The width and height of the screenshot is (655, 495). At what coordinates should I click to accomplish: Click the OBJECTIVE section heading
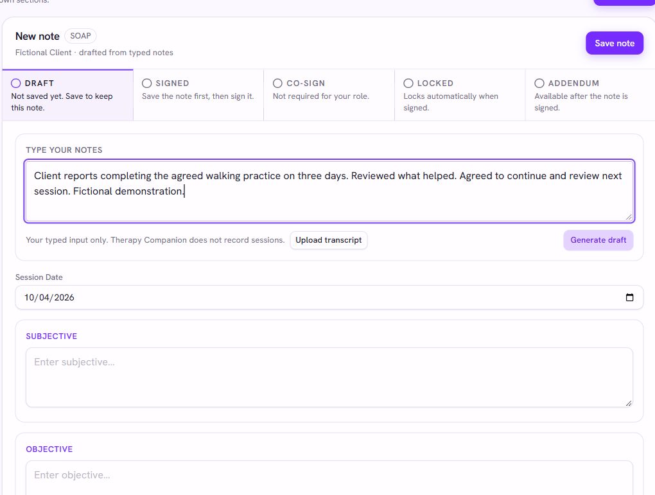[x=49, y=449]
